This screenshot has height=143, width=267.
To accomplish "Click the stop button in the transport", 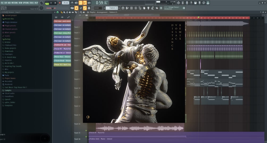I will (x=55, y=3).
